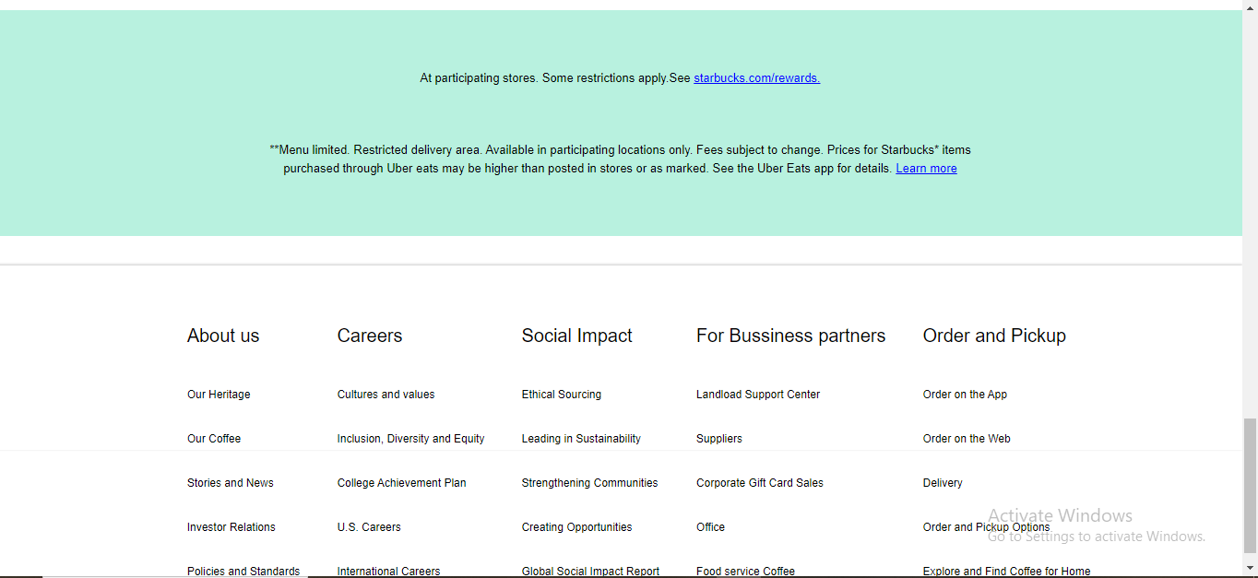Click the scrollbar up arrow
This screenshot has height=578, width=1258.
[x=1250, y=7]
